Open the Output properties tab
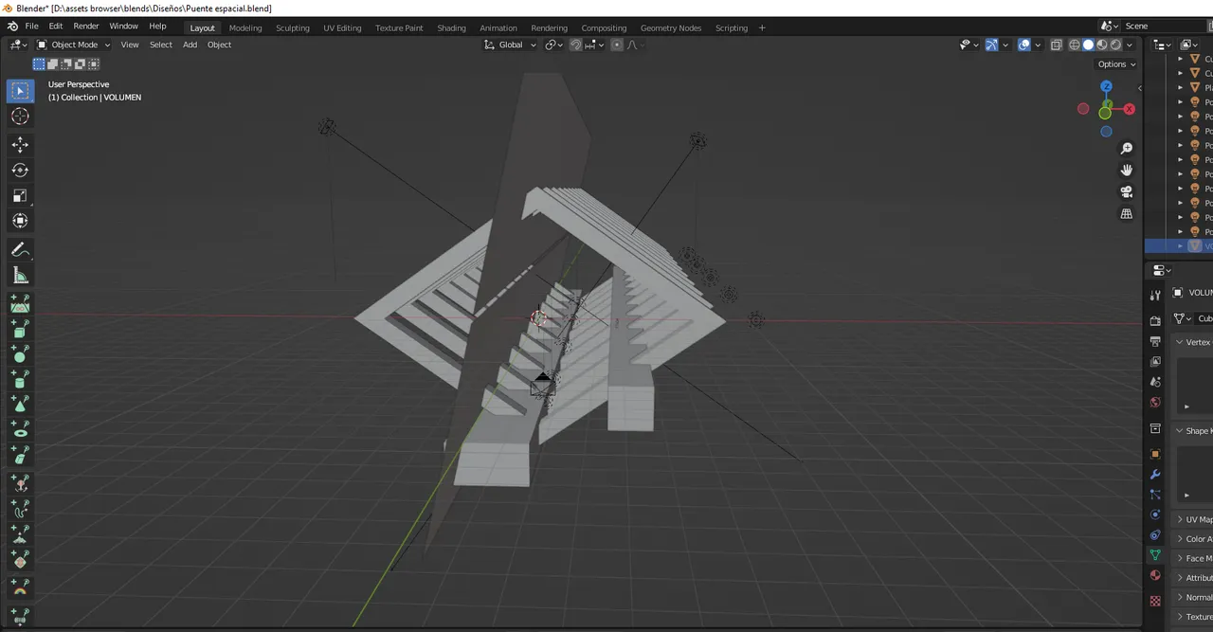 tap(1155, 341)
